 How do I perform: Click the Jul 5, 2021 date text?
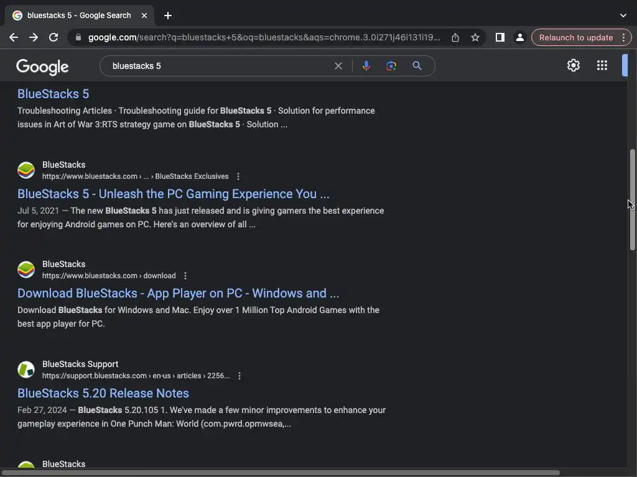coord(38,211)
